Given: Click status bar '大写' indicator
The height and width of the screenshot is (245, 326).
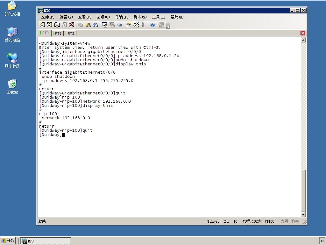Looking at the screenshot, I should coord(284,221).
